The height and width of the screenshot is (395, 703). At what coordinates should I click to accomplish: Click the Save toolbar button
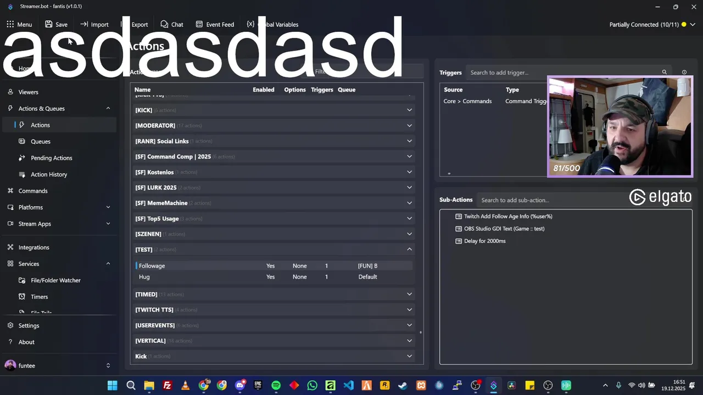tap(56, 24)
